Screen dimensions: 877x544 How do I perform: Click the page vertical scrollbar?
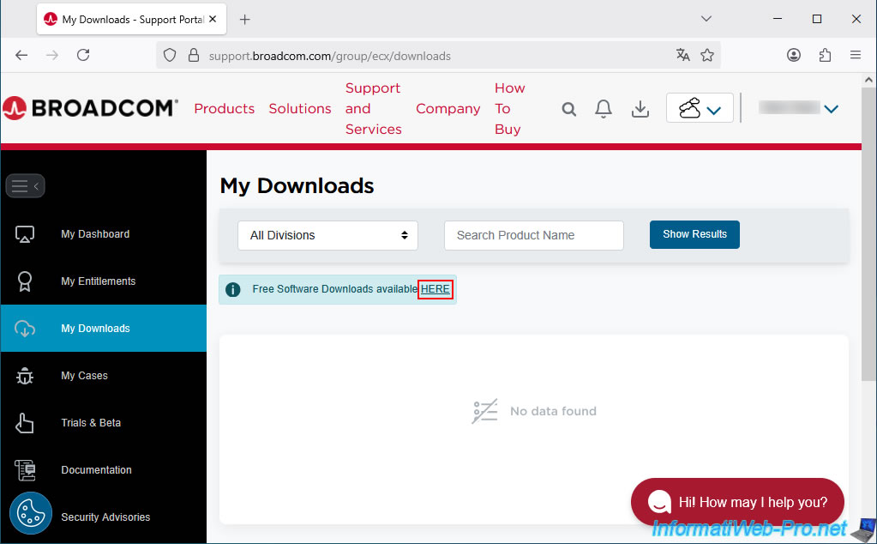click(868, 257)
